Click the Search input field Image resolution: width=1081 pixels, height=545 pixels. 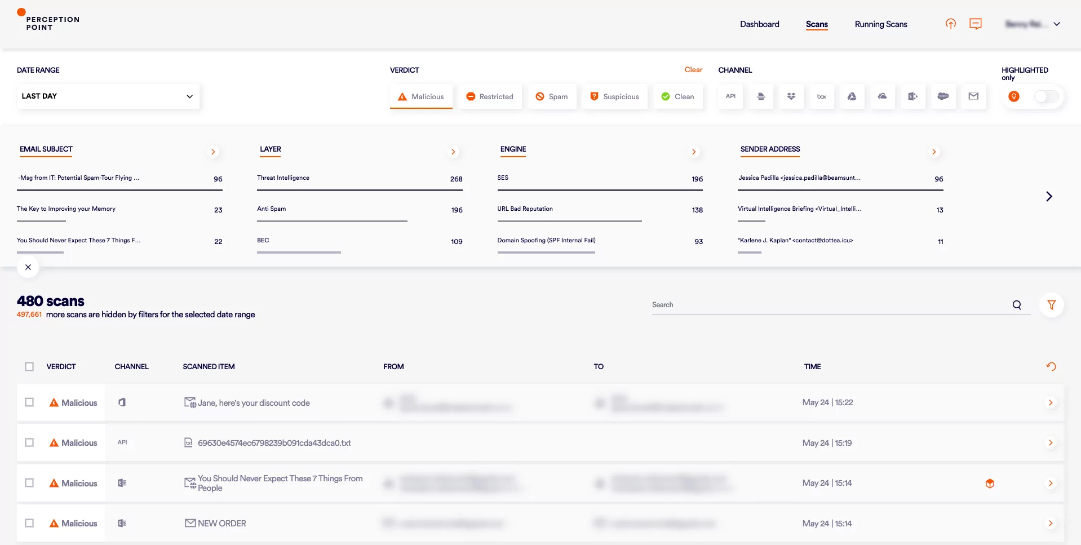point(831,305)
